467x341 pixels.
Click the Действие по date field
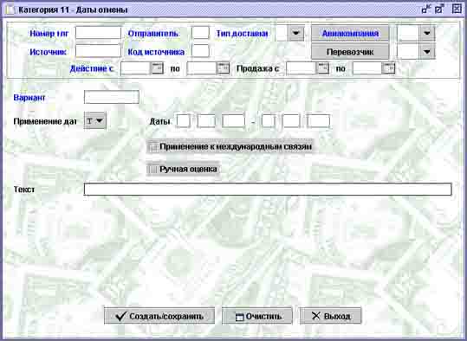coord(202,68)
